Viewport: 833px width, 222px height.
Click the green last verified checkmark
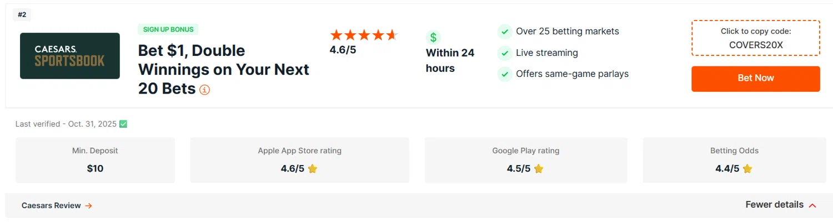coord(123,124)
